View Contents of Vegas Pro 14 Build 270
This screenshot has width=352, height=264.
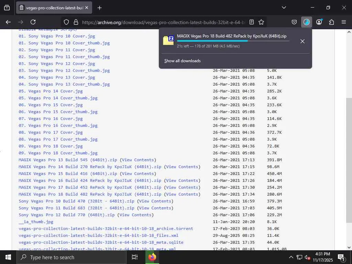click(182, 167)
